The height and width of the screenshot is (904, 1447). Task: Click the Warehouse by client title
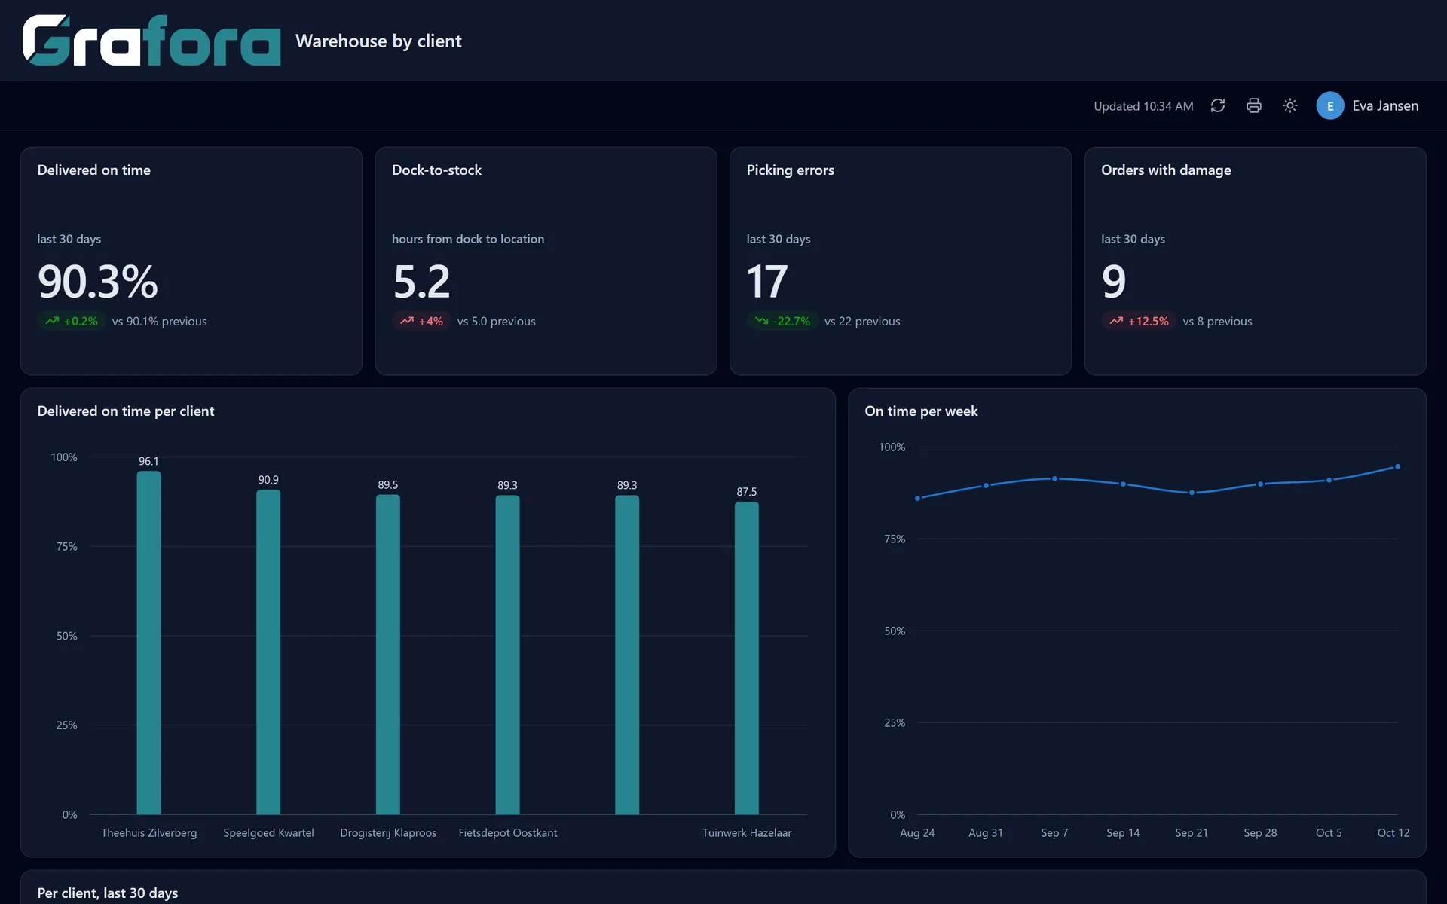tap(378, 41)
